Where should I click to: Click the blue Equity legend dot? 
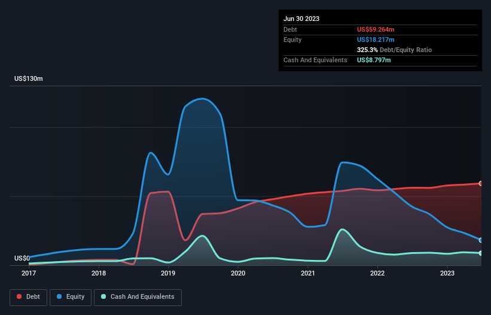[x=59, y=296]
